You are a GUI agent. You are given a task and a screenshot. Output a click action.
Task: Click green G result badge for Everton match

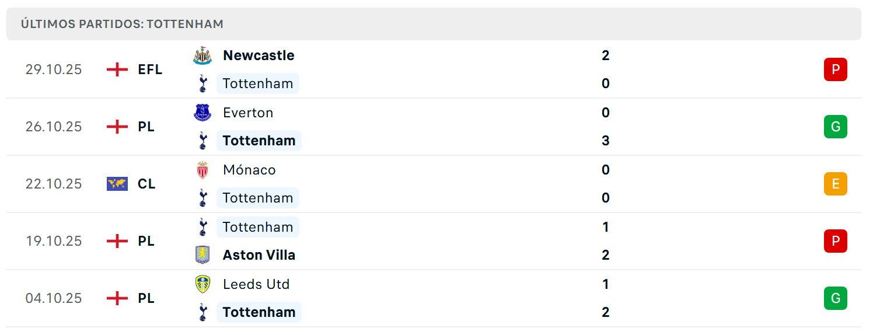[x=836, y=127]
